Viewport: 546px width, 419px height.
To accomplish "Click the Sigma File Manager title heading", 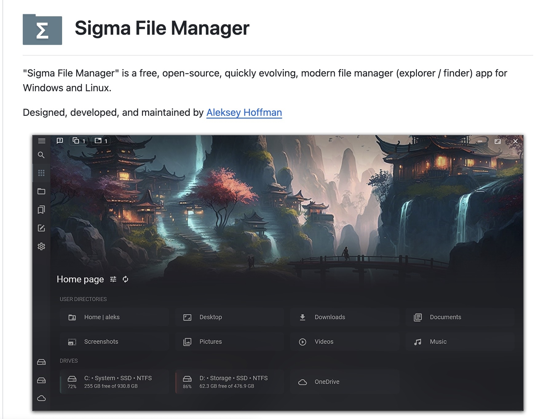I will click(162, 28).
